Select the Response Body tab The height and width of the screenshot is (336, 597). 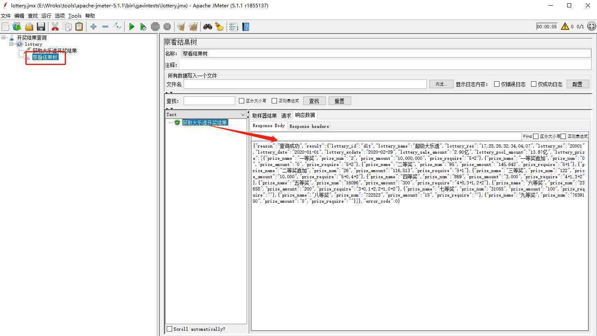269,126
